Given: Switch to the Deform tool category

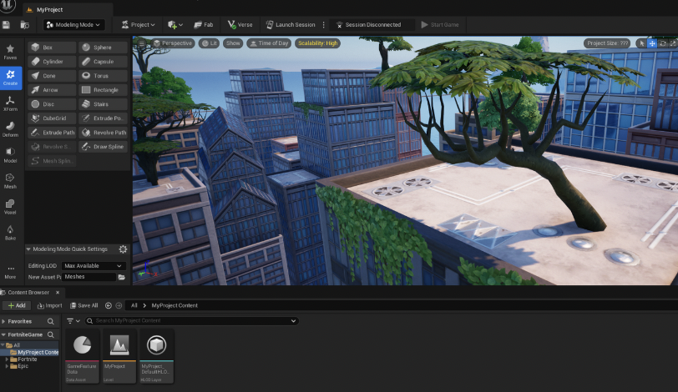Looking at the screenshot, I should click(x=10, y=129).
